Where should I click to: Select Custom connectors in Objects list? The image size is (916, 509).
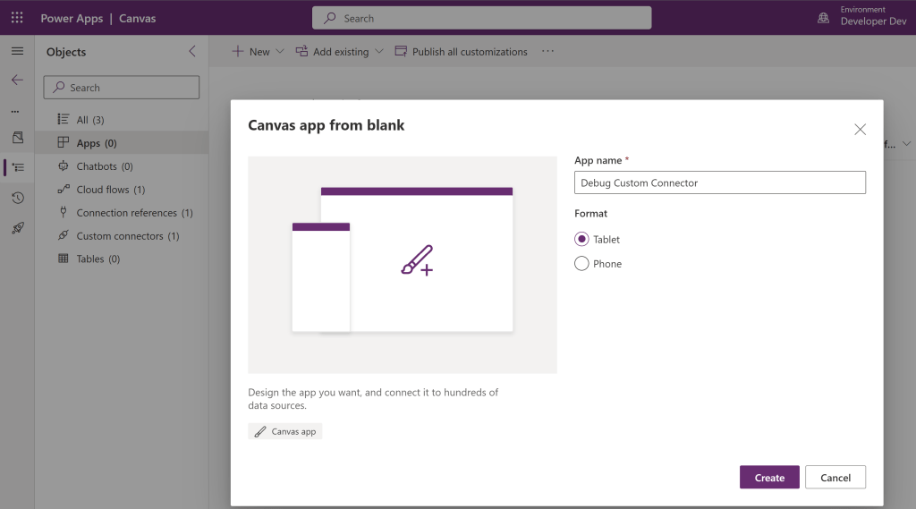tap(119, 236)
